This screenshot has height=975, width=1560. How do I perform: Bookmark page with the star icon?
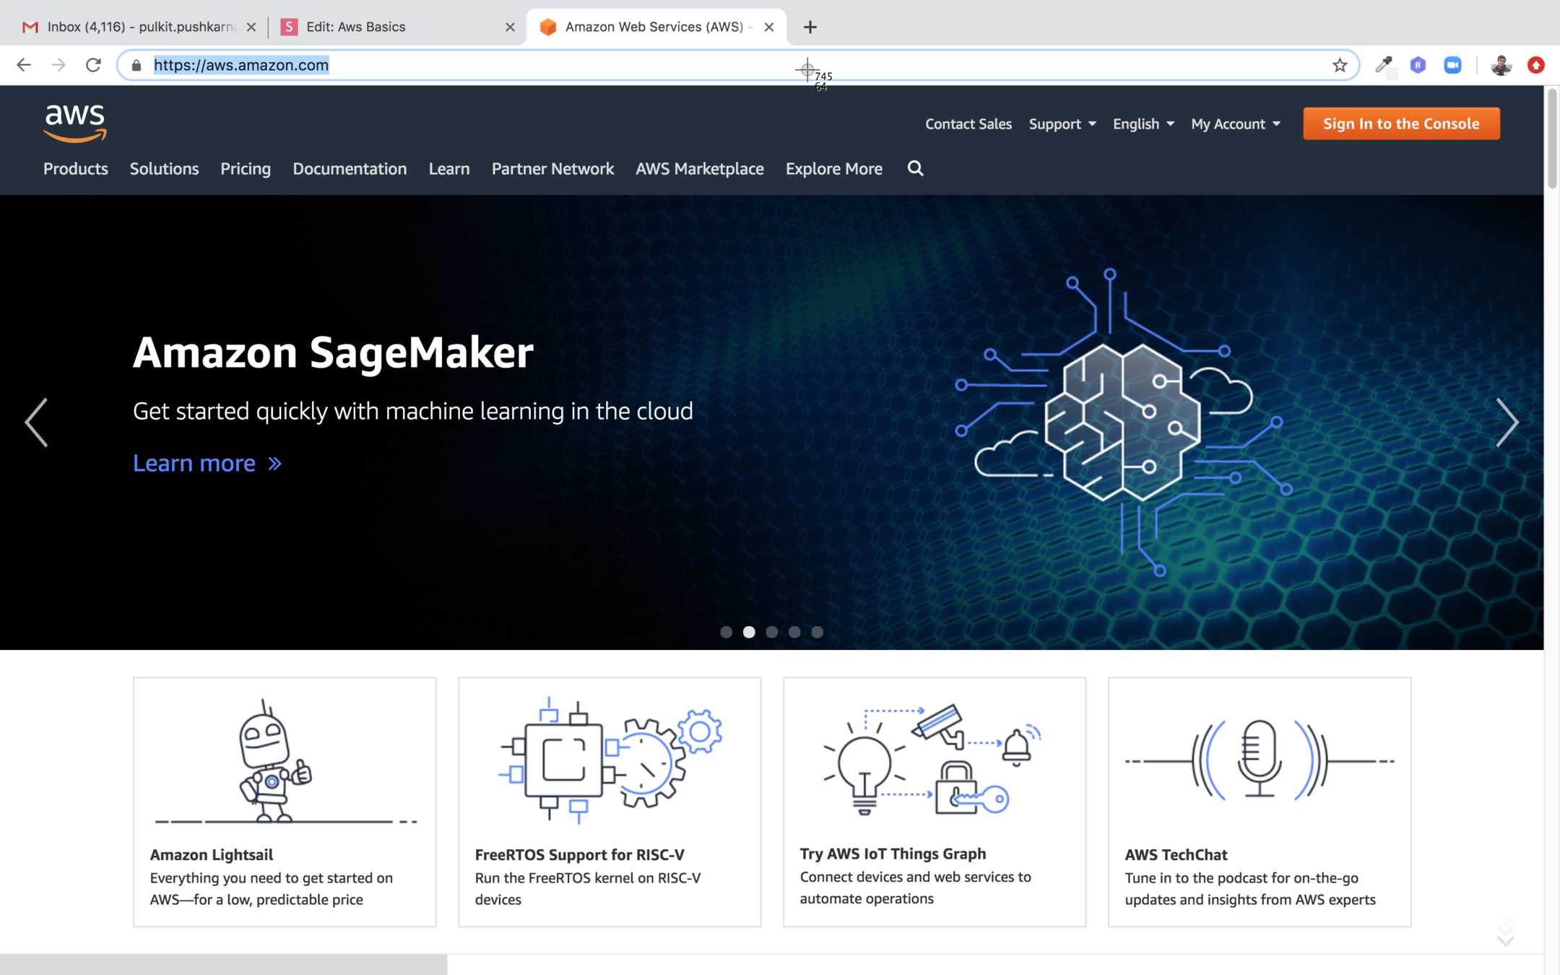coord(1340,65)
